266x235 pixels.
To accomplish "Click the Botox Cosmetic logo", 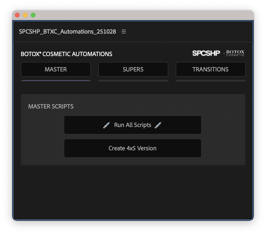I will tap(235, 53).
